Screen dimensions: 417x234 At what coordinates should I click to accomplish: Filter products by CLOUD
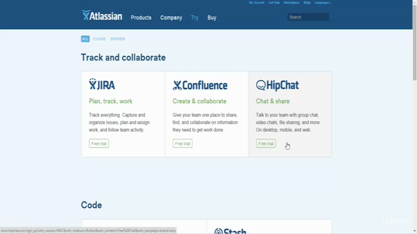click(x=100, y=39)
